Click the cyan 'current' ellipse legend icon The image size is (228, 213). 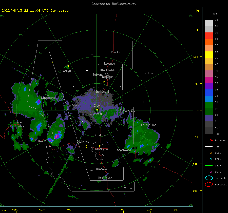[209, 178]
